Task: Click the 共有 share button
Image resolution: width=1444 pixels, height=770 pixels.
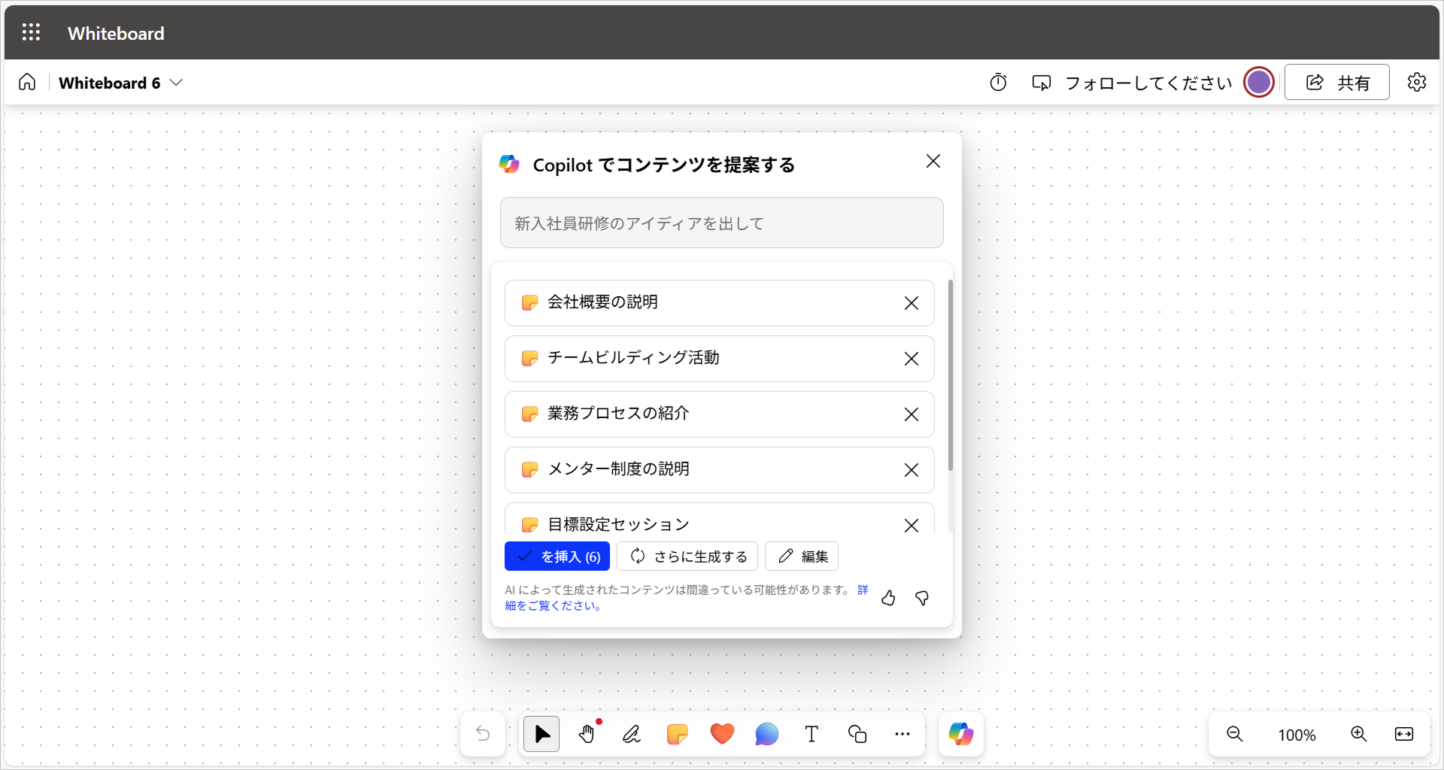Action: point(1336,83)
